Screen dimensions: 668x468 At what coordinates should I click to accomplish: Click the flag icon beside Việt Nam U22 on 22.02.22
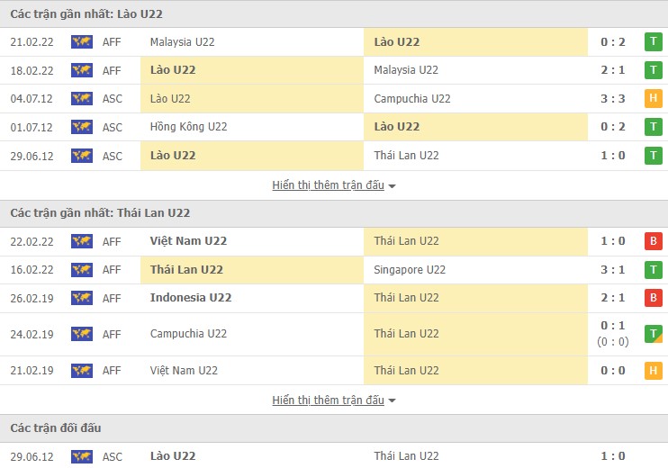pyautogui.click(x=82, y=241)
